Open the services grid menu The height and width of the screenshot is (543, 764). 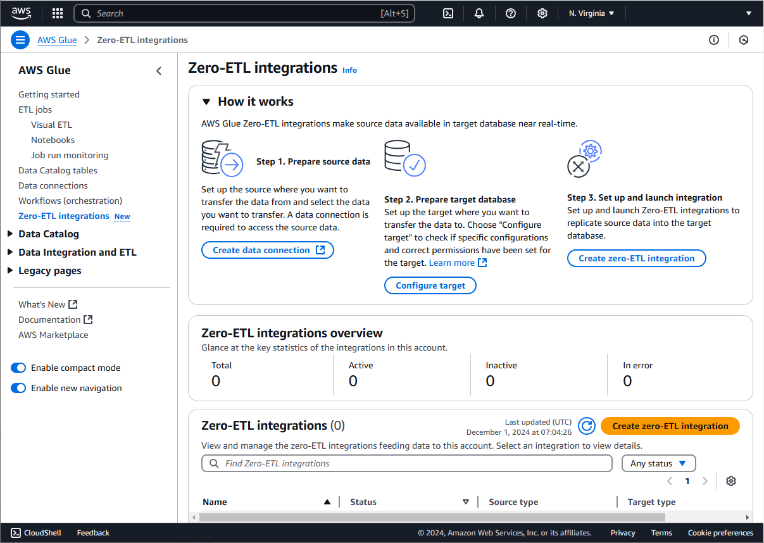click(57, 13)
